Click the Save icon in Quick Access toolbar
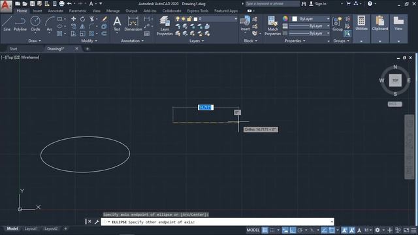The height and width of the screenshot is (235, 418). coord(32,4)
